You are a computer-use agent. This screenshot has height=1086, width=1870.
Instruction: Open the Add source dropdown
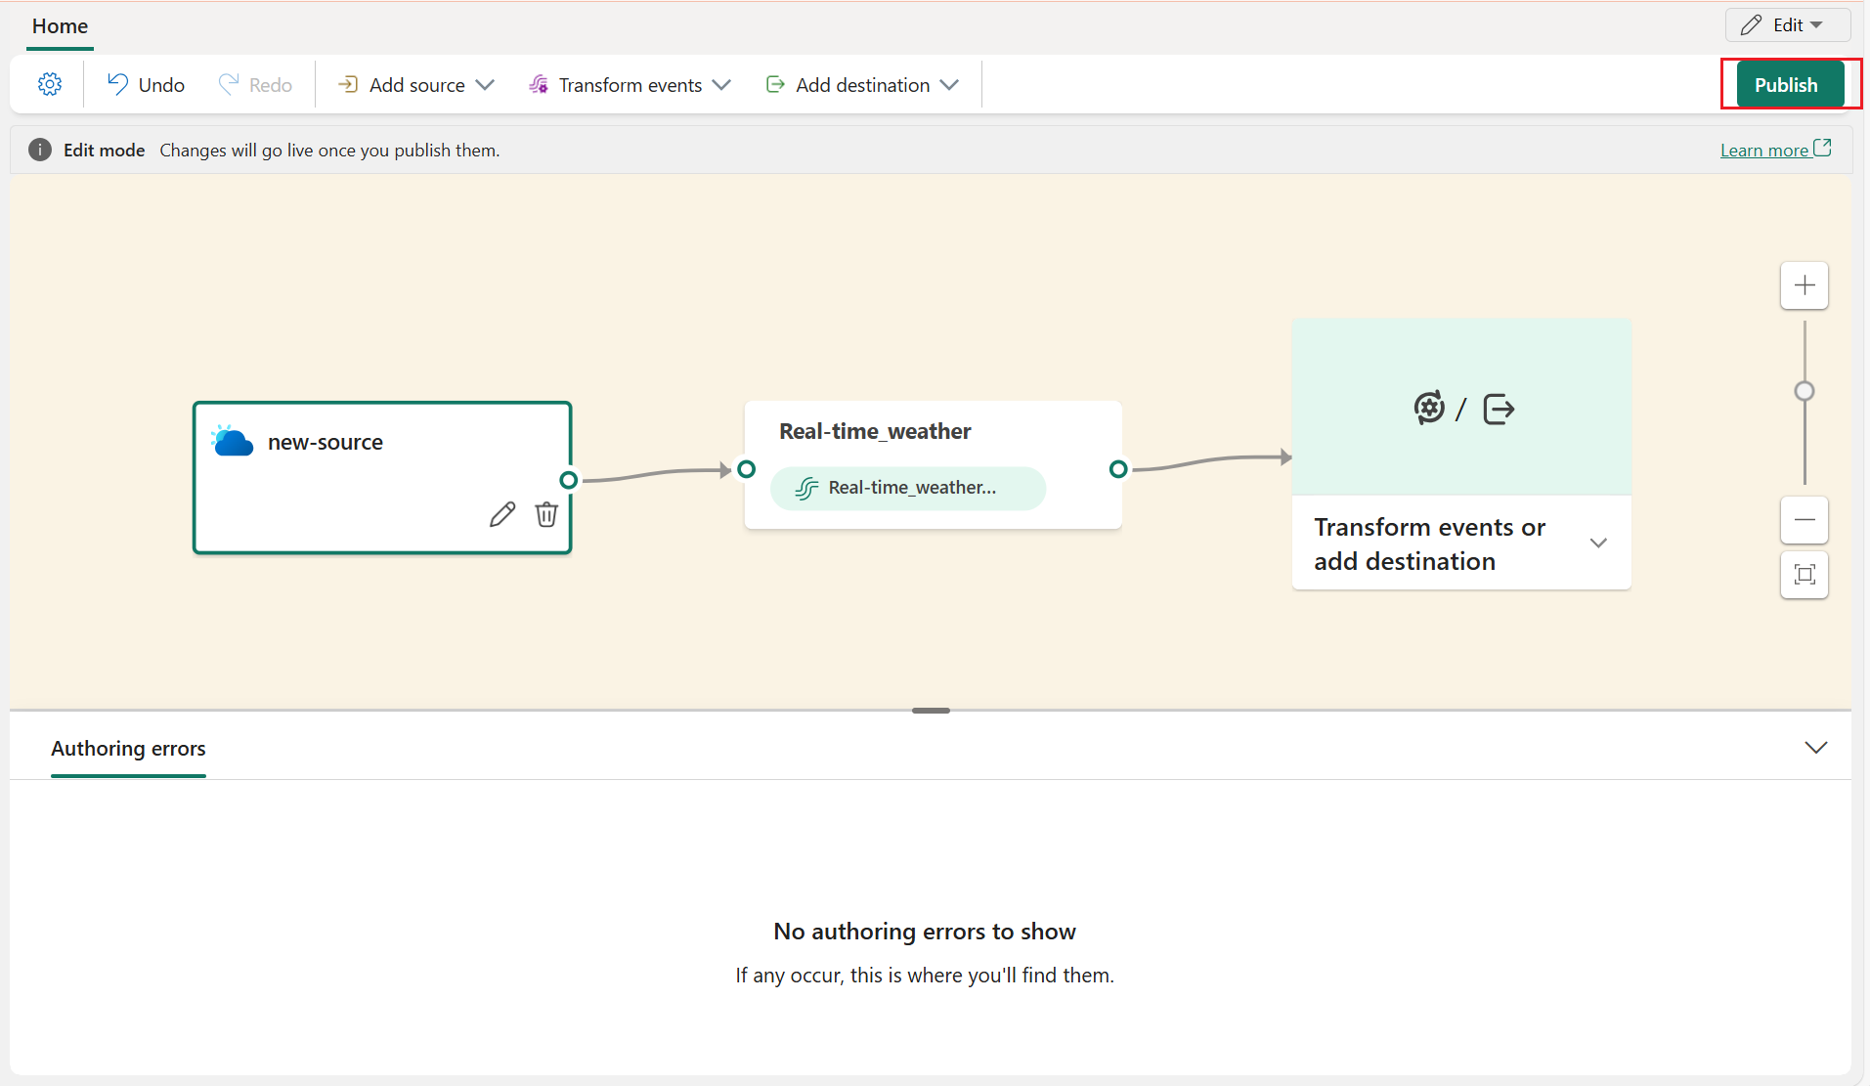(x=415, y=85)
